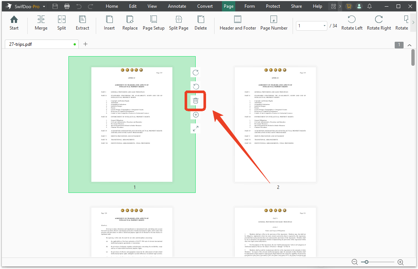This screenshot has height=269, width=418.
Task: Select the Split Page tool
Action: point(179,23)
